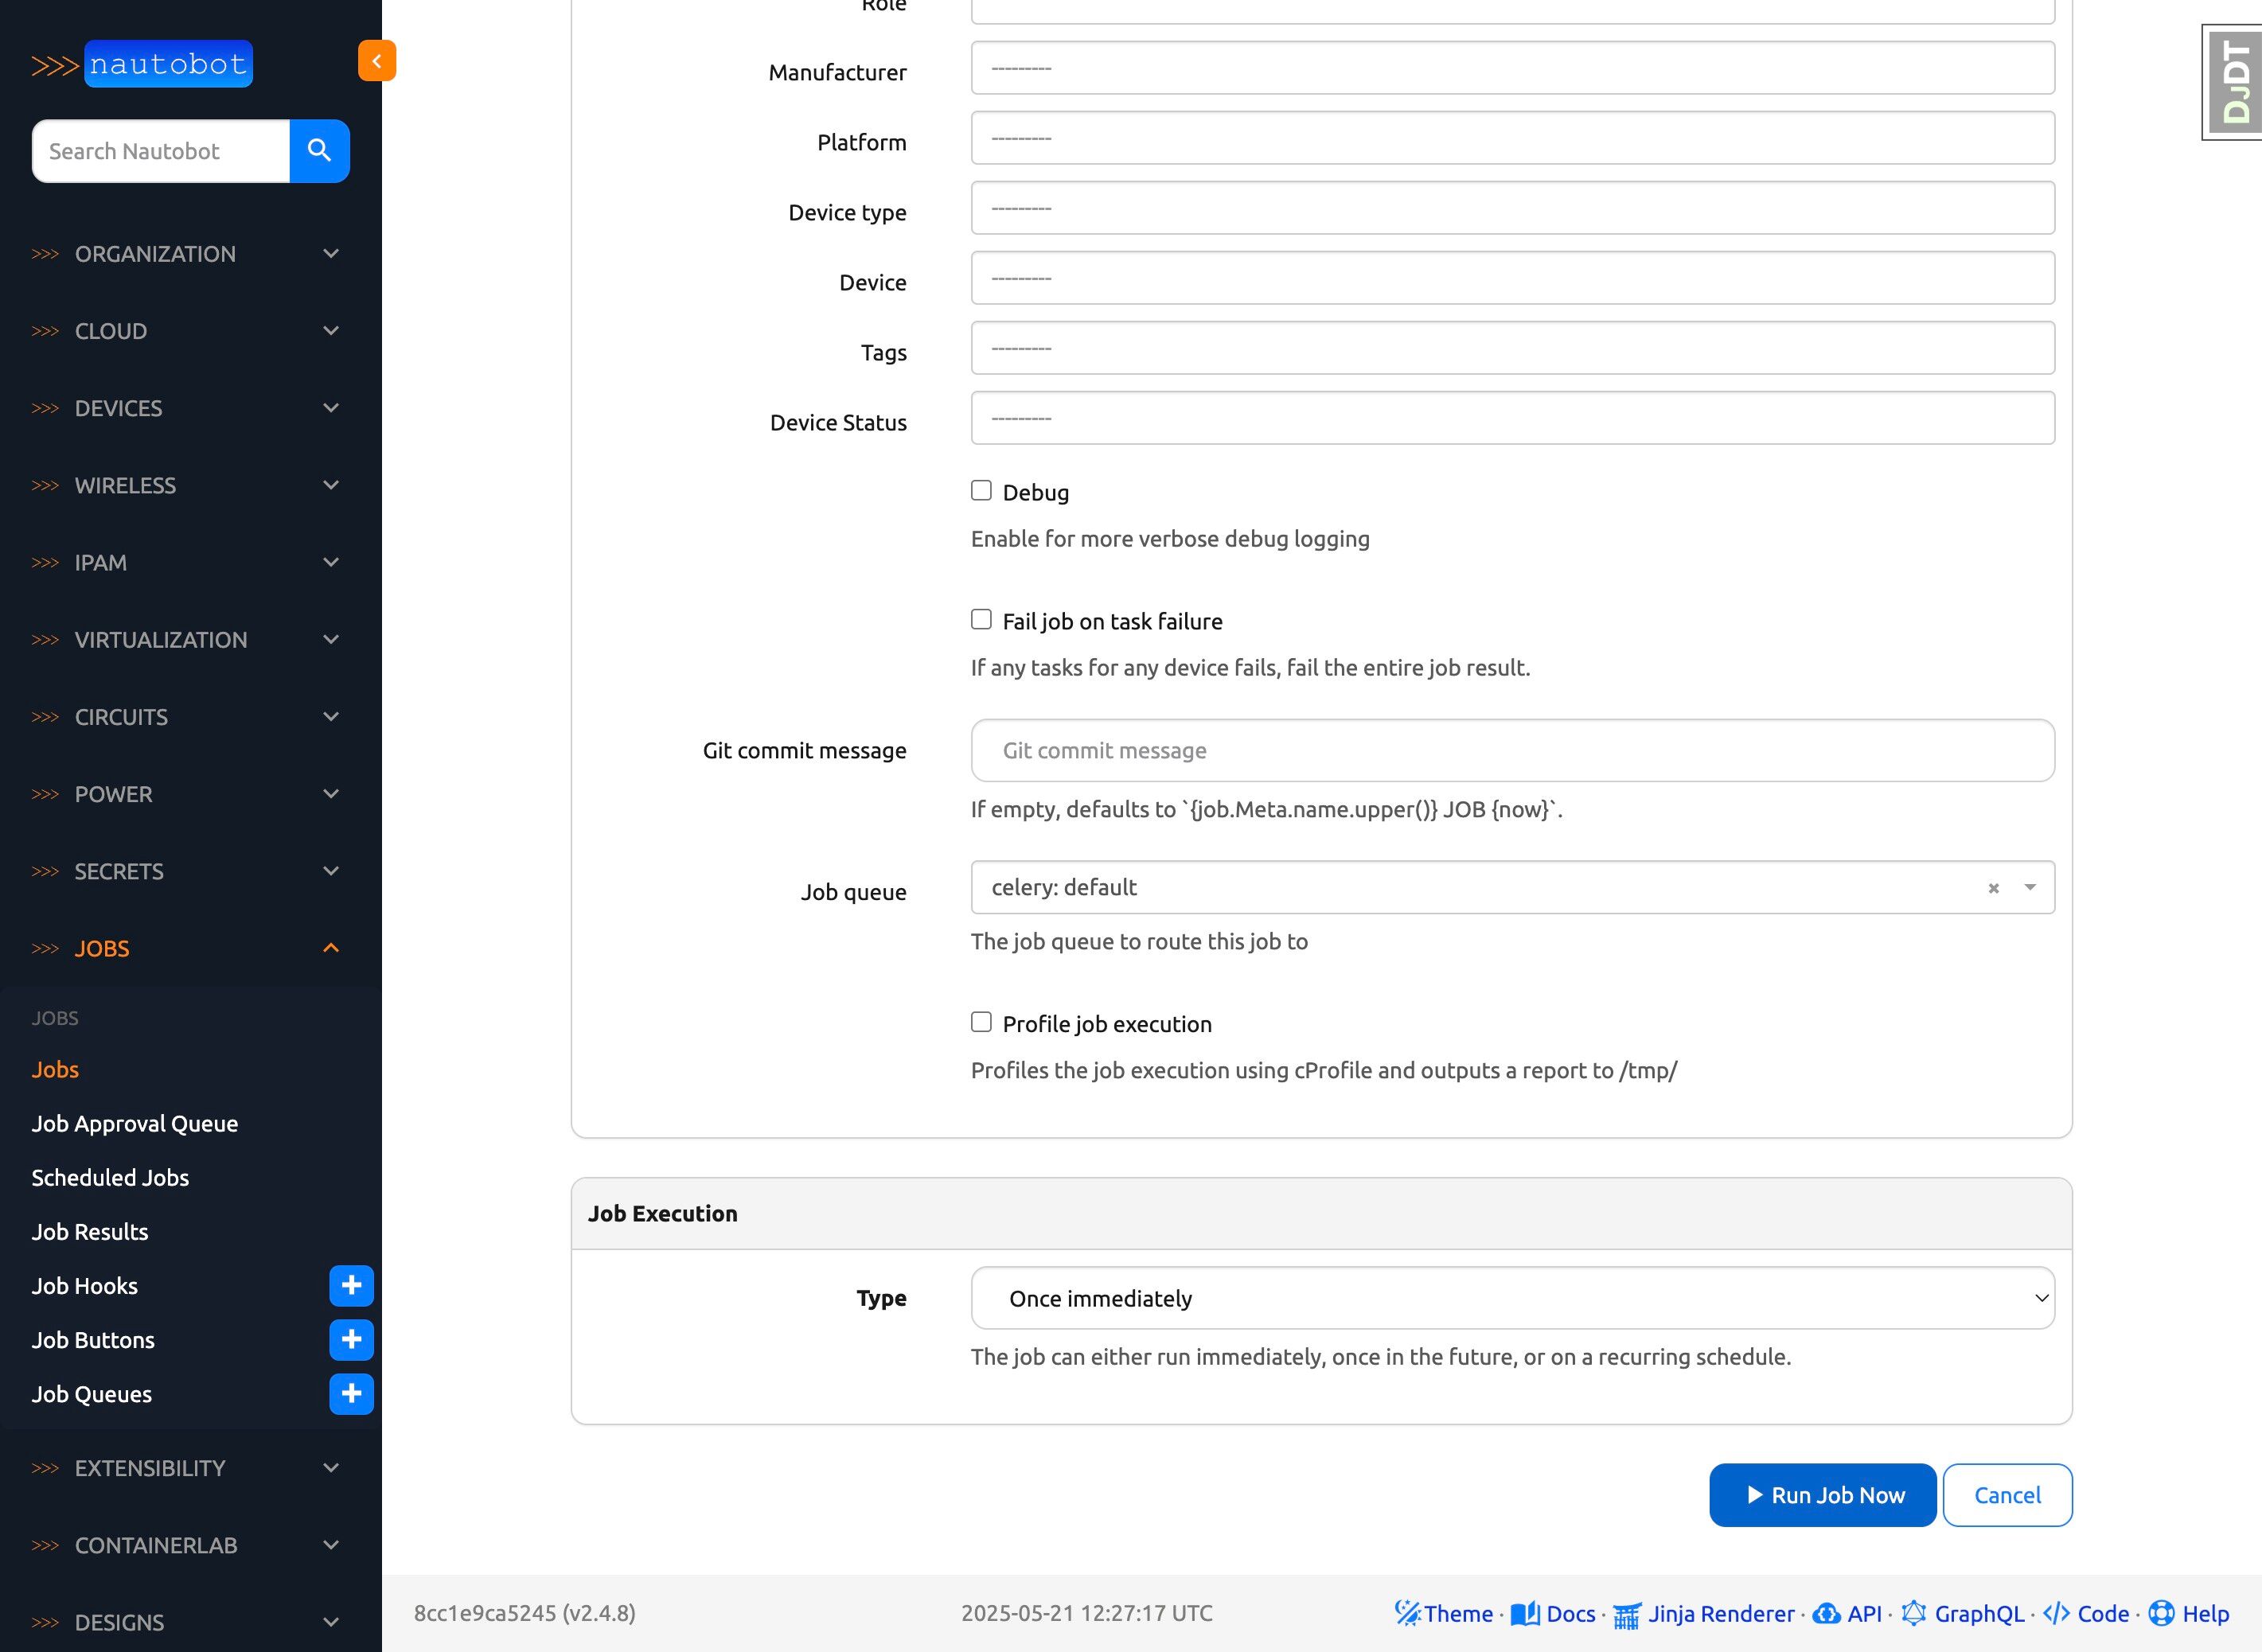Enable Profile job execution checkbox
The image size is (2262, 1652).
[981, 1022]
